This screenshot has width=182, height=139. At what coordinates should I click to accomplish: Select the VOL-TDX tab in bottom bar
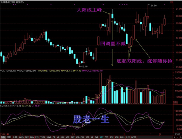click(80, 137)
